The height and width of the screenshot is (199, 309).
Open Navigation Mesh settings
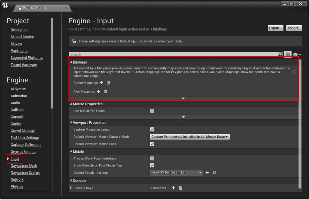pos(24,166)
